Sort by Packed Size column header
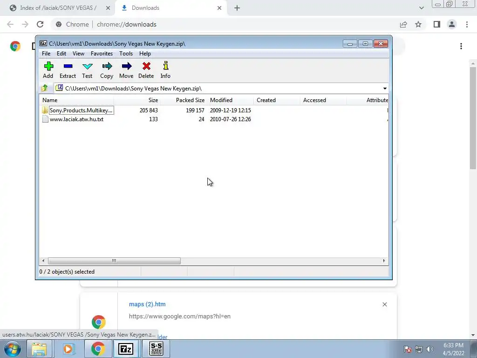This screenshot has width=477, height=358. tap(184, 100)
